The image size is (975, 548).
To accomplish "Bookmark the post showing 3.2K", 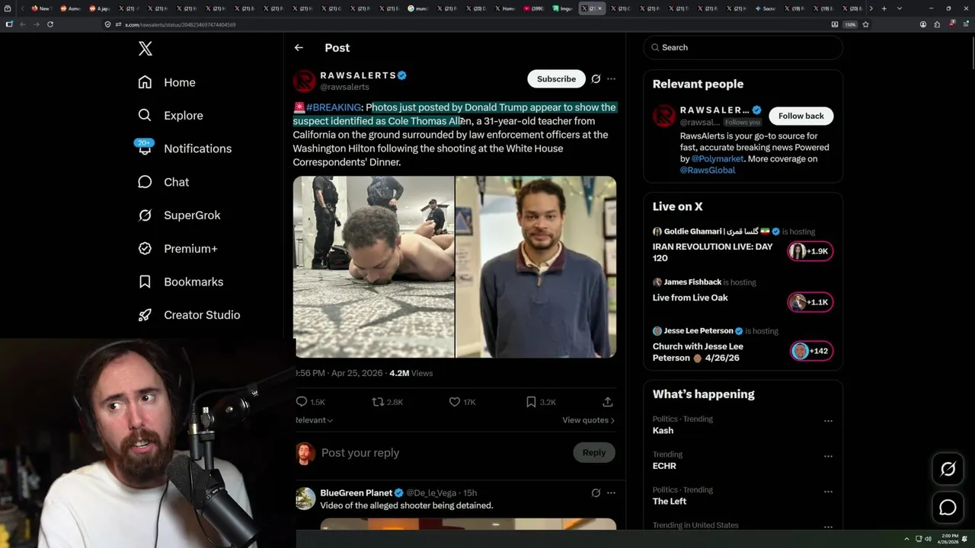I will coord(541,402).
